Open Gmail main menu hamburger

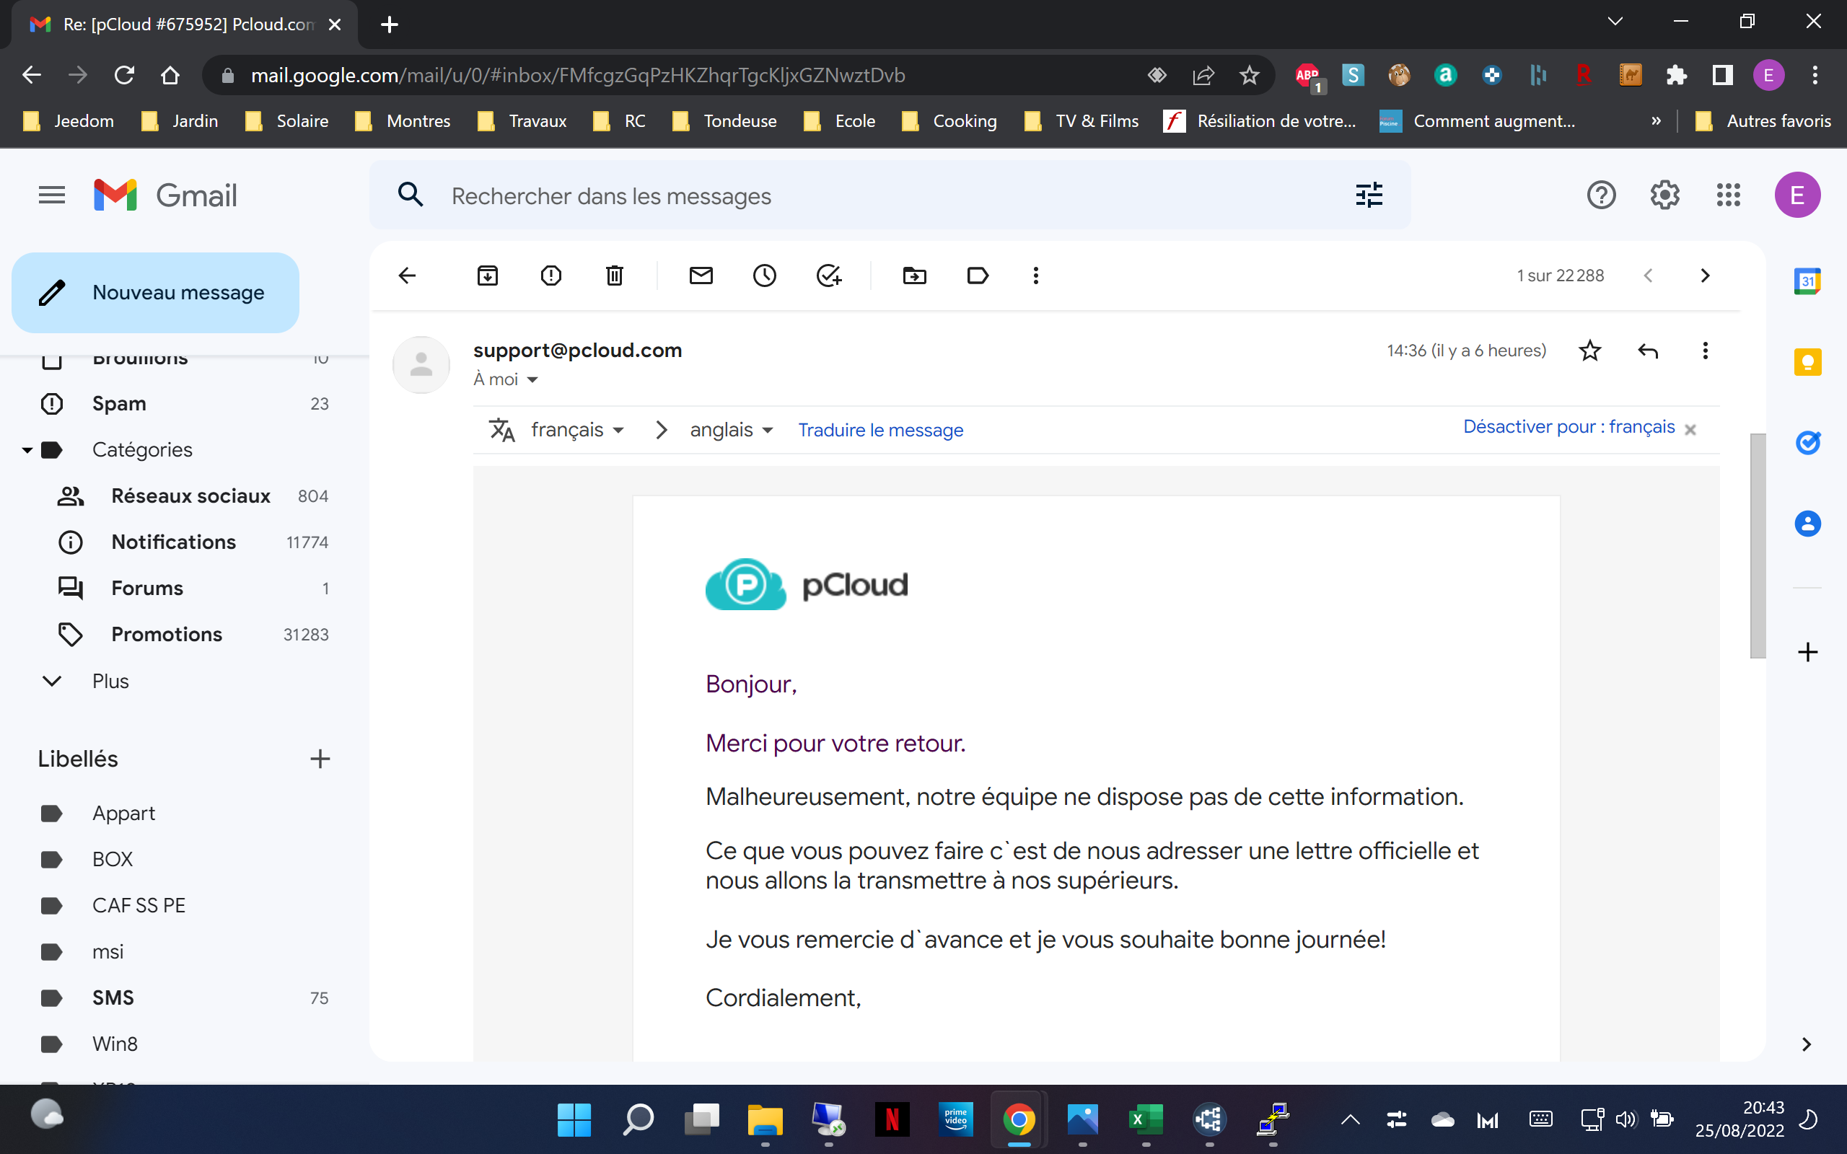[52, 195]
